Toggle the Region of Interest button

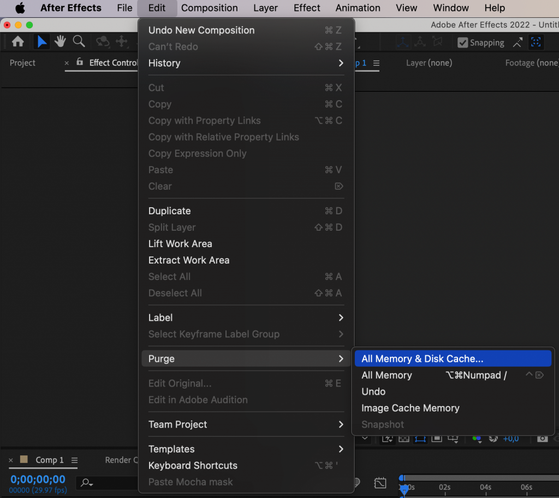coord(422,438)
